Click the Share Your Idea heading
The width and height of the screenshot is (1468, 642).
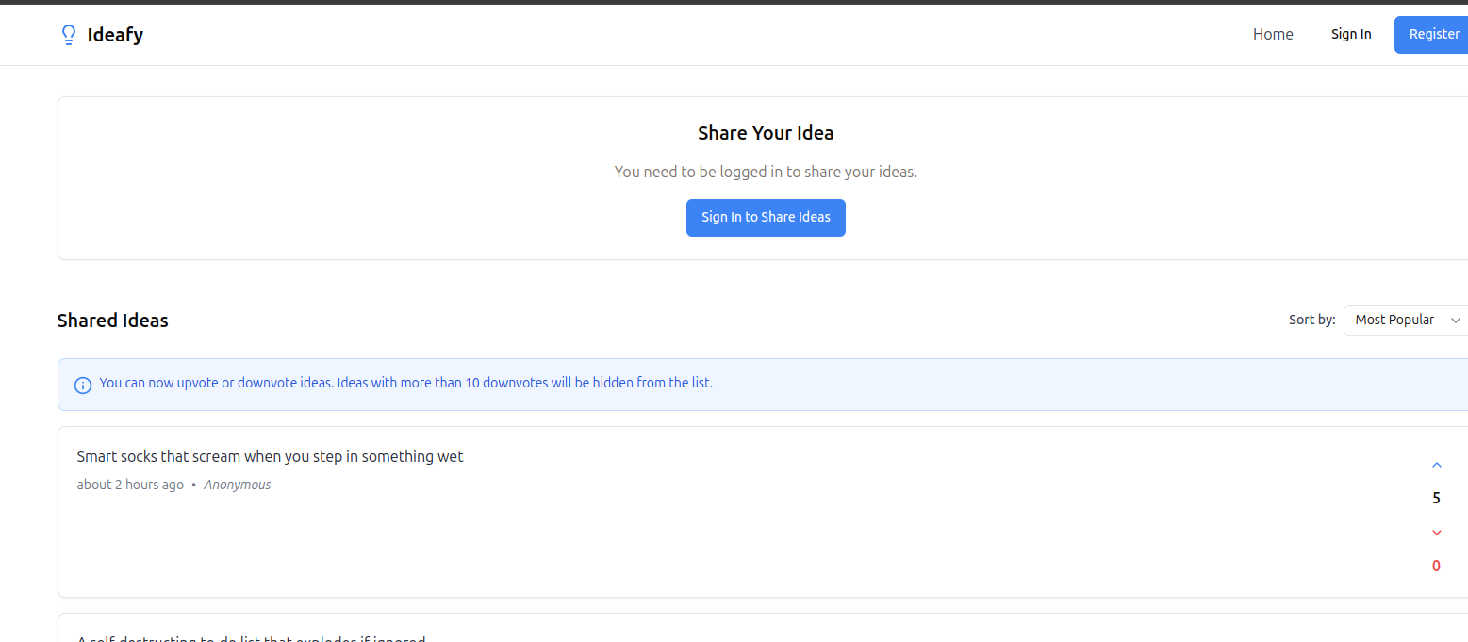click(766, 133)
